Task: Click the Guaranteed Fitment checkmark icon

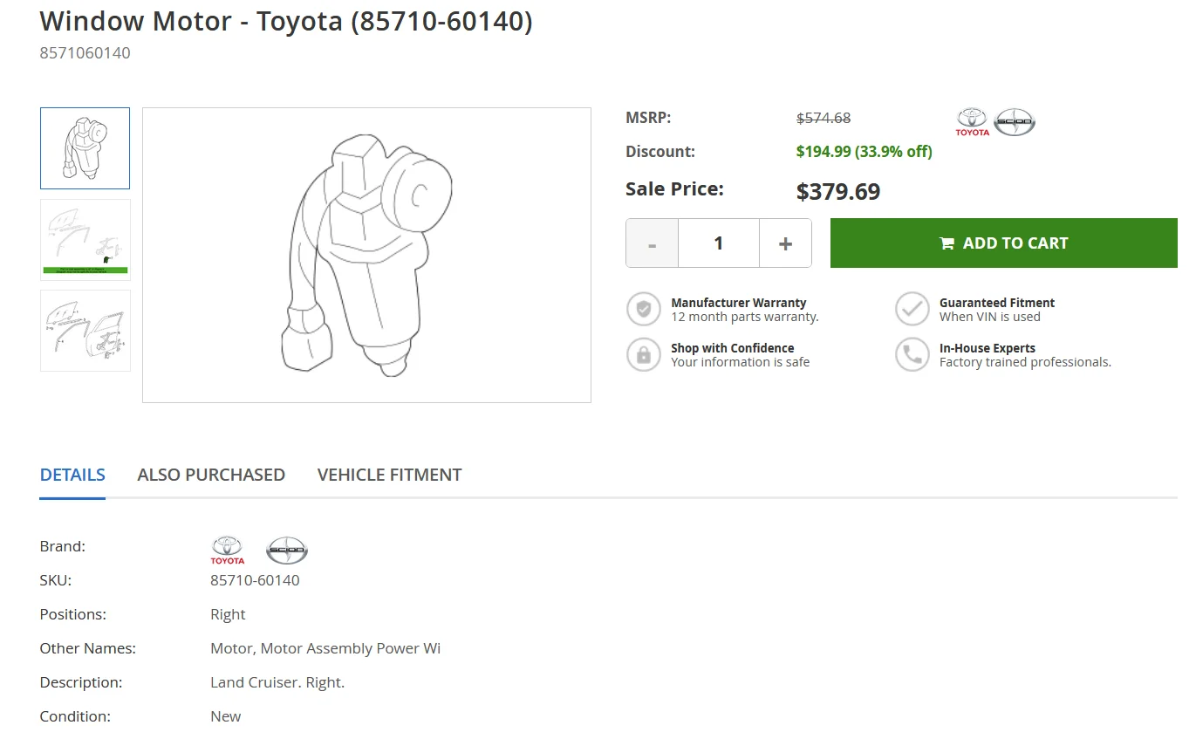Action: tap(912, 309)
